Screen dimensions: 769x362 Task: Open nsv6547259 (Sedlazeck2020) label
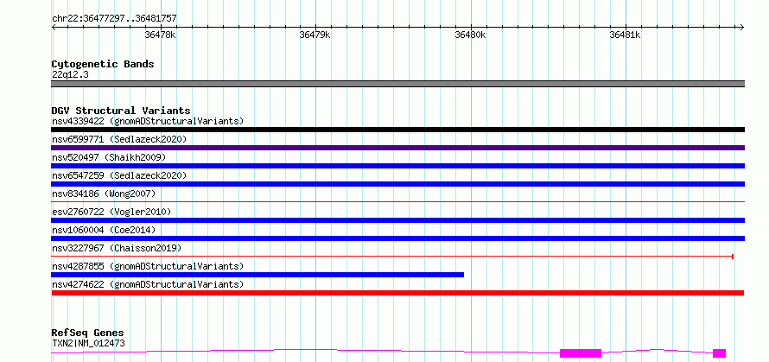point(119,175)
